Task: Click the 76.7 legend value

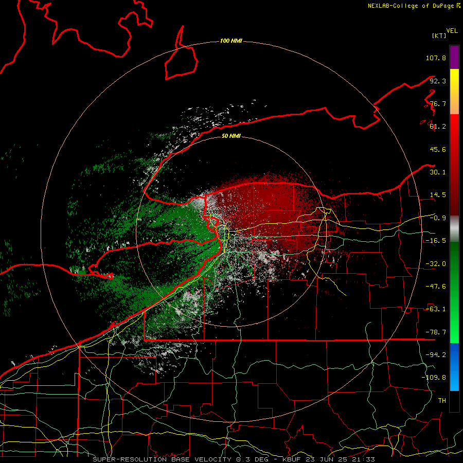Action: pos(438,103)
